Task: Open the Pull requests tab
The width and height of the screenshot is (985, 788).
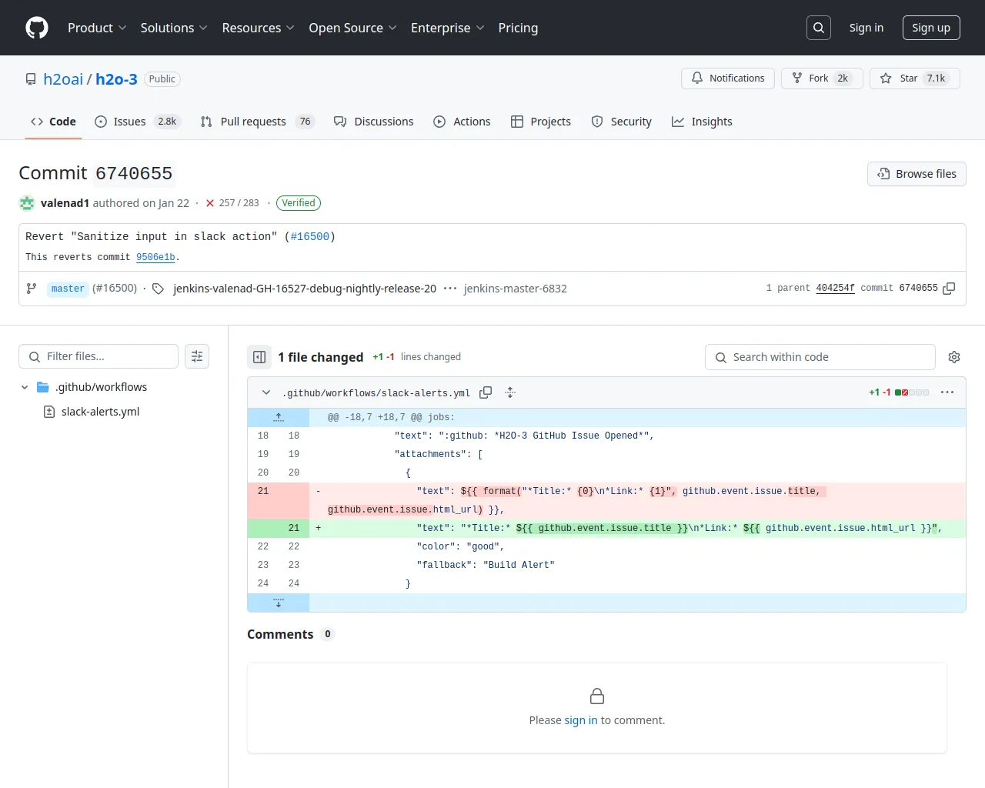Action: 257,122
